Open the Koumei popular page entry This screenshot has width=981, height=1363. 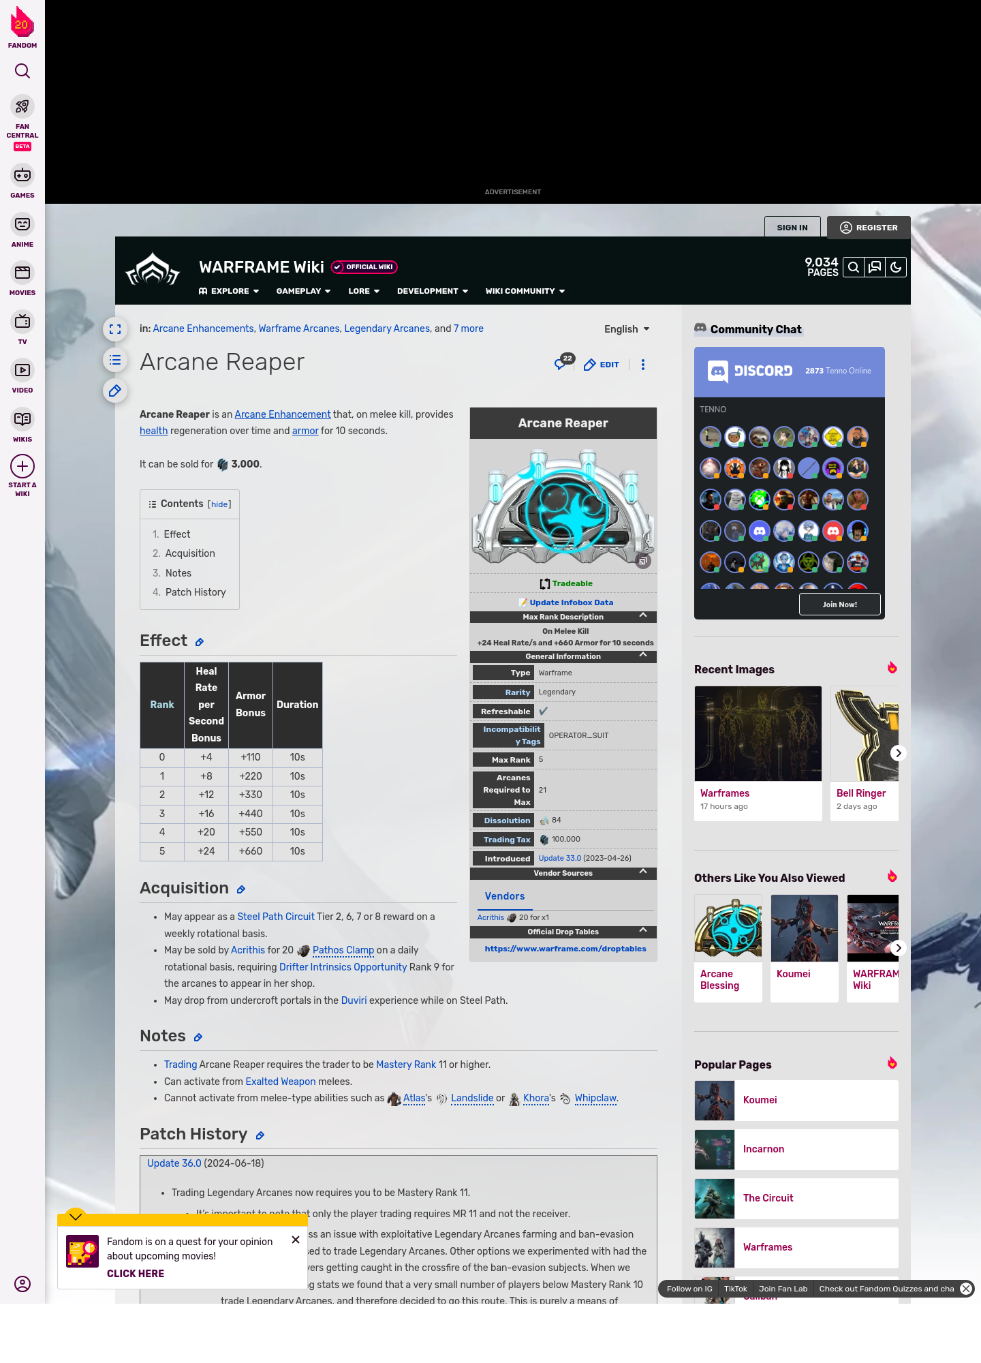pos(796,1101)
